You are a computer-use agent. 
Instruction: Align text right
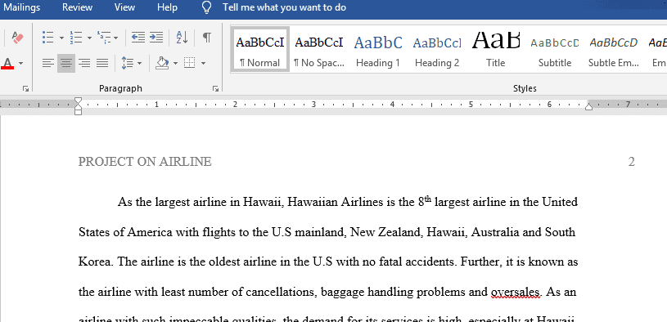pyautogui.click(x=84, y=63)
